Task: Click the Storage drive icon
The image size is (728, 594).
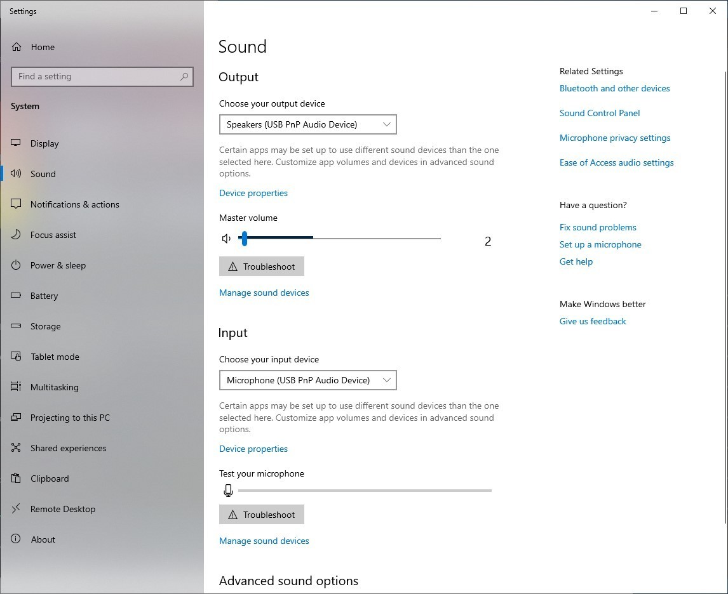Action: click(x=17, y=326)
